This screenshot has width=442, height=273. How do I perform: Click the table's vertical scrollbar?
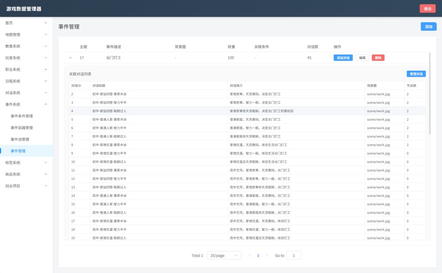pyautogui.click(x=430, y=94)
